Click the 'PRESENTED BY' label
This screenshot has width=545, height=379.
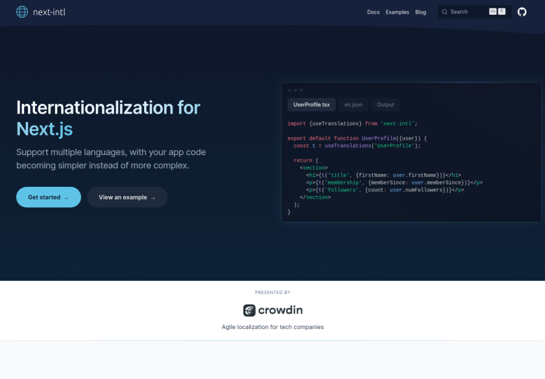(272, 293)
